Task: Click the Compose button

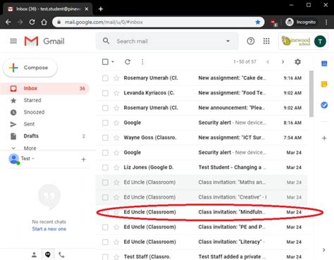Action: coord(30,68)
